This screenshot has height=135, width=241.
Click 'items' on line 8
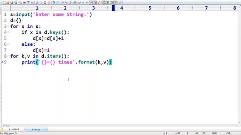54,56
